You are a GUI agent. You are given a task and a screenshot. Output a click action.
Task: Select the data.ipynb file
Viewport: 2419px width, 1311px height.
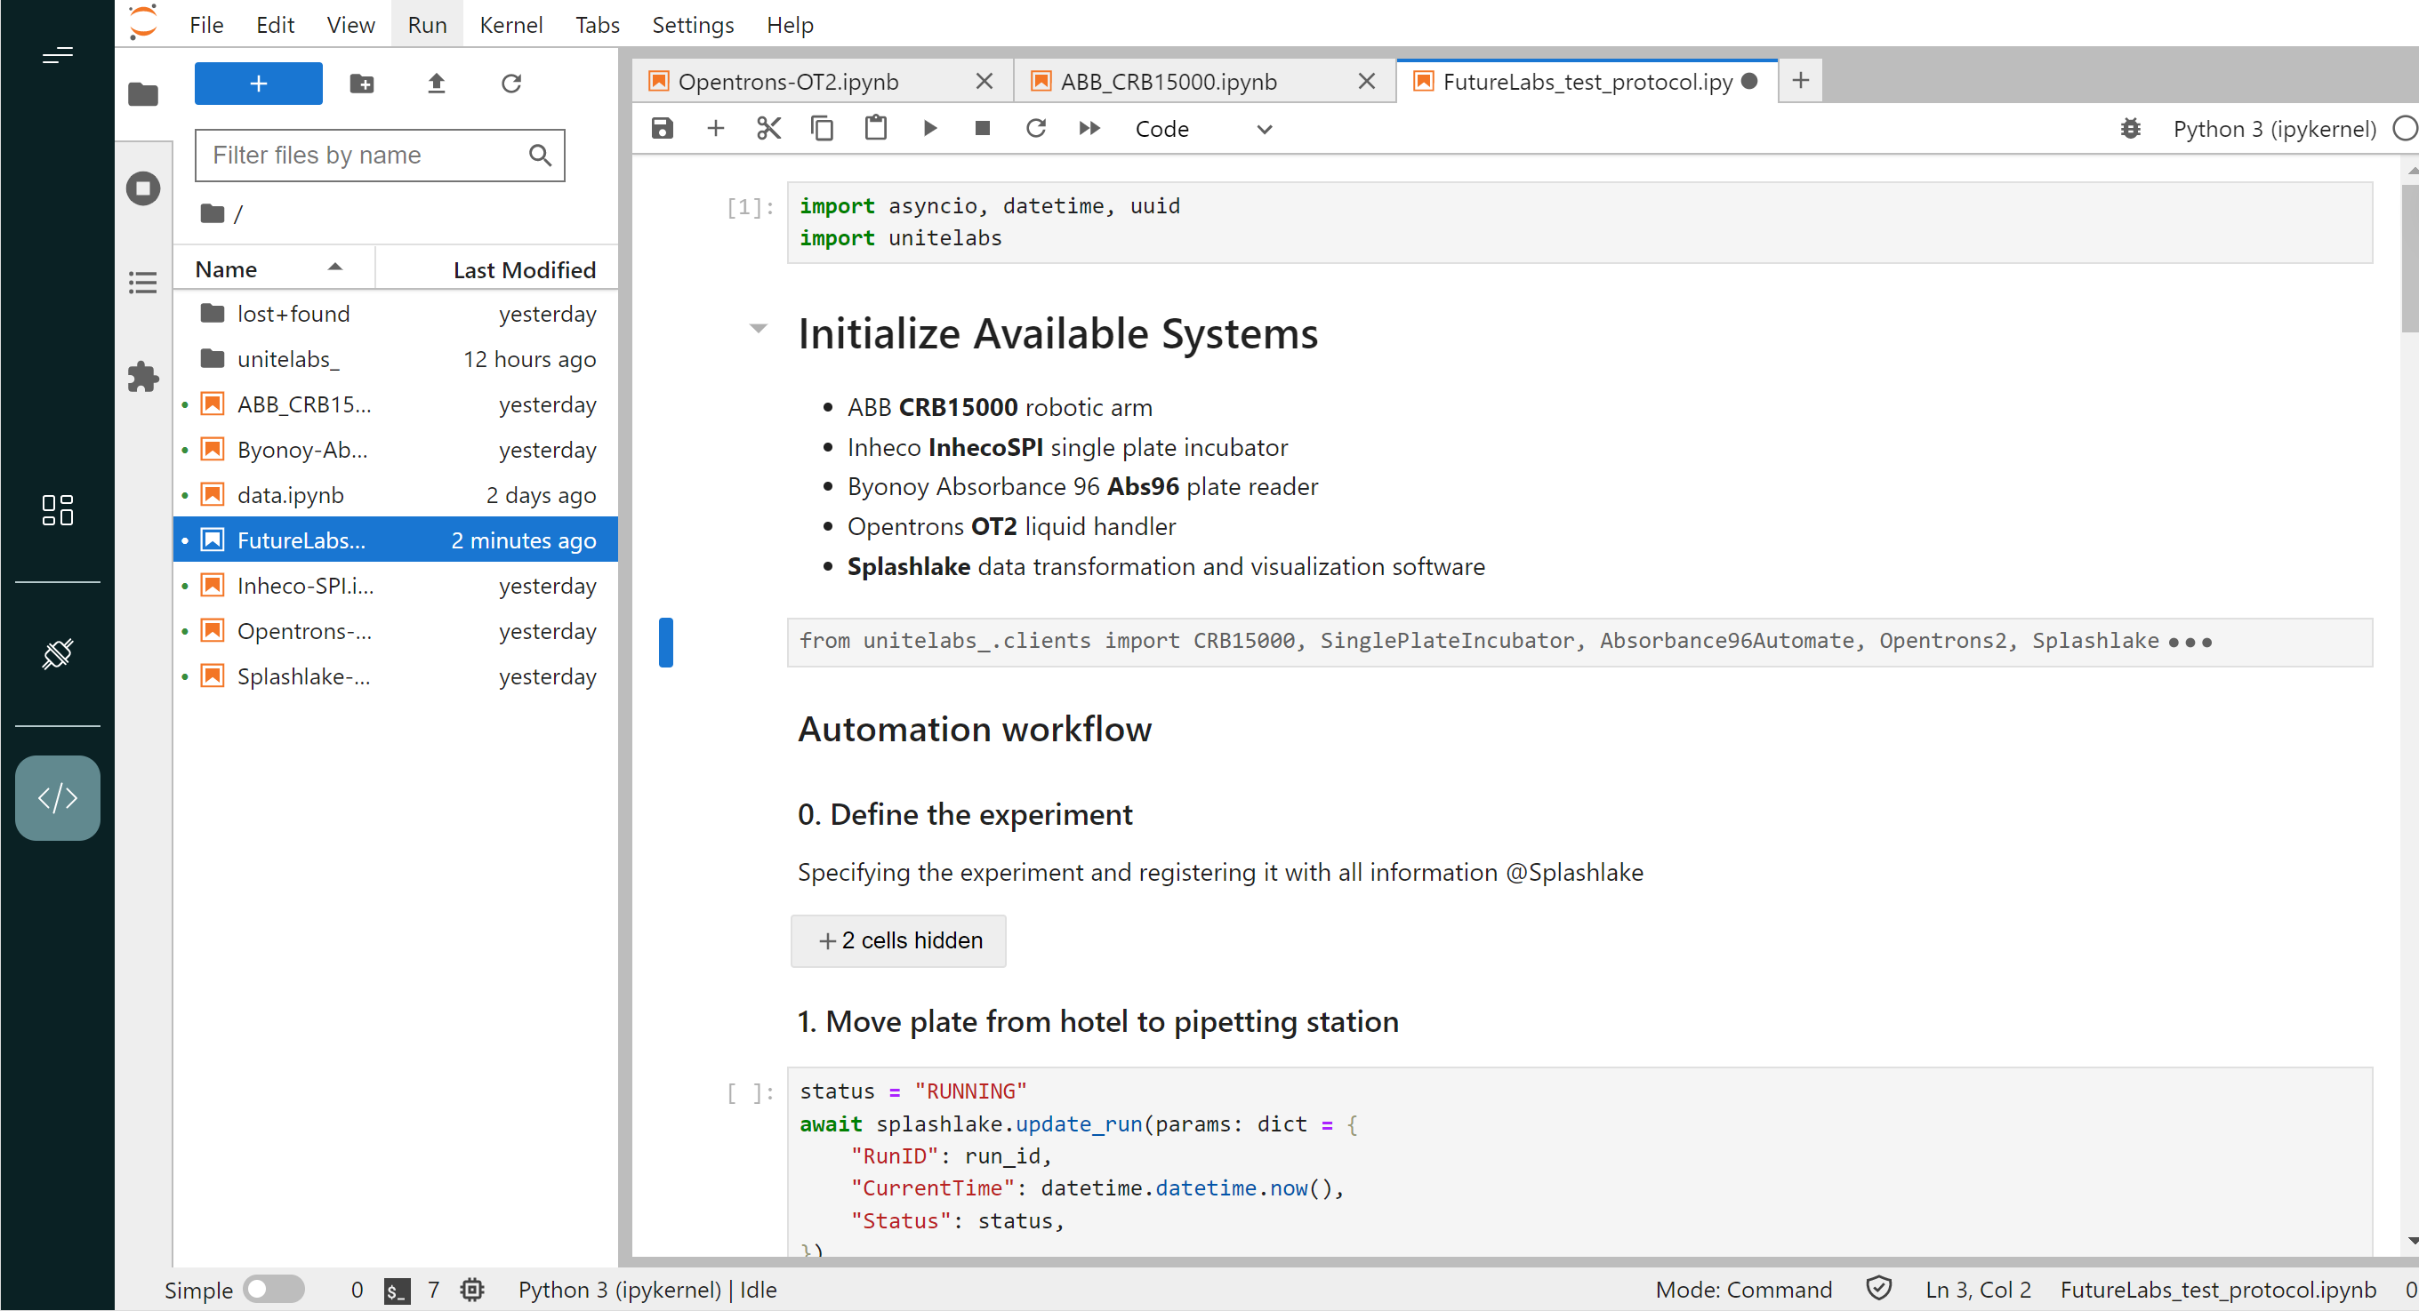396,494
